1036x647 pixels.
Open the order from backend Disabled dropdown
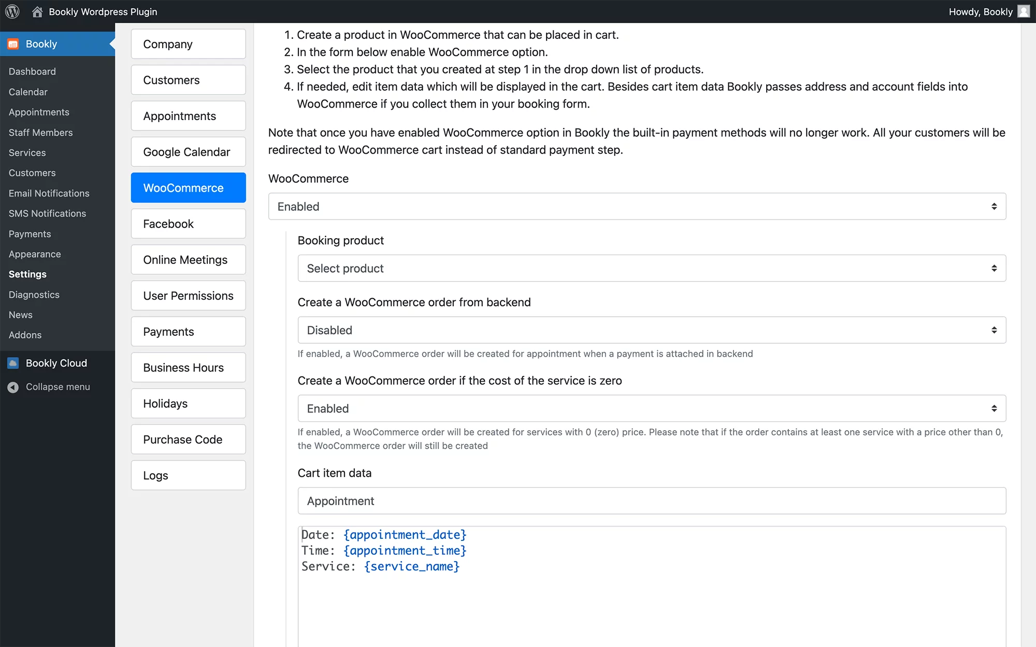coord(652,330)
